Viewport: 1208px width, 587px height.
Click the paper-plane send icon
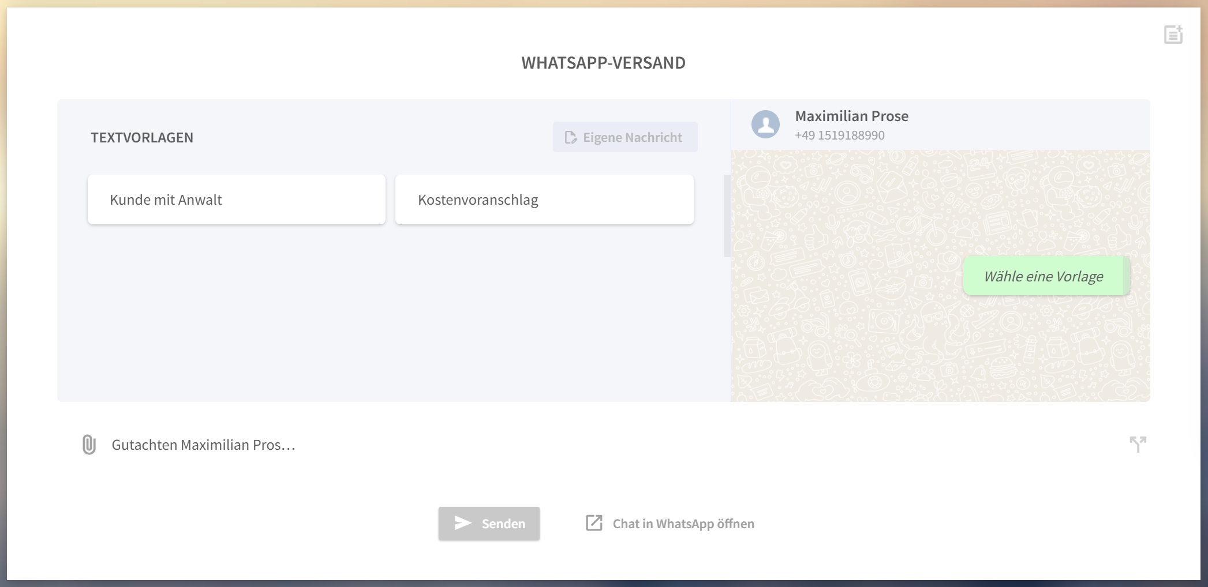coord(463,523)
